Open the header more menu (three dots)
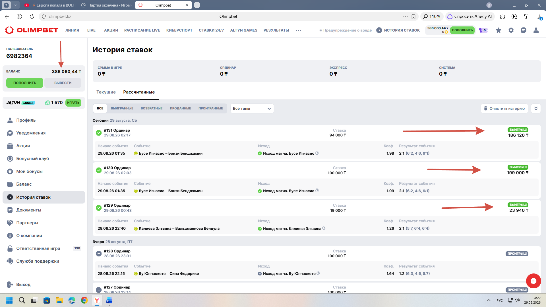Viewport: 546px width, 307px height. [x=298, y=30]
